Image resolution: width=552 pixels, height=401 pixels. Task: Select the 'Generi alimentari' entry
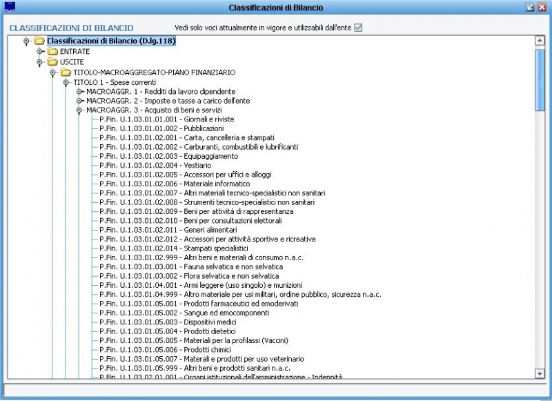(168, 230)
